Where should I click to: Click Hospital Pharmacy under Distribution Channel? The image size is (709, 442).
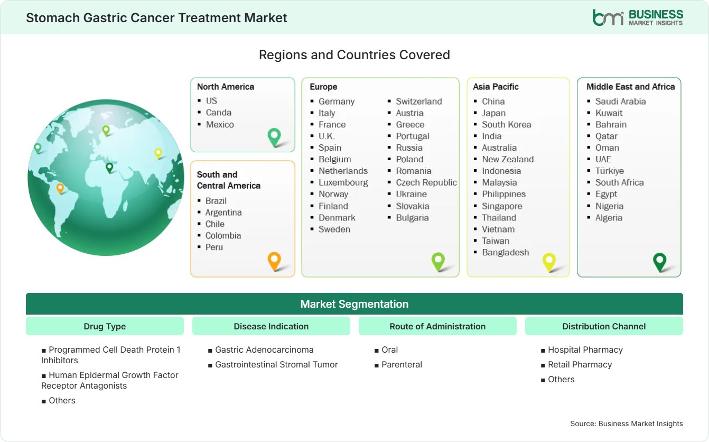(585, 349)
